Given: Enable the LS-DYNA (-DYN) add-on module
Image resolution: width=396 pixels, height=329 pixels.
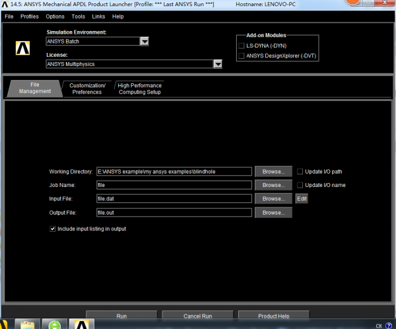Looking at the screenshot, I should pos(242,46).
